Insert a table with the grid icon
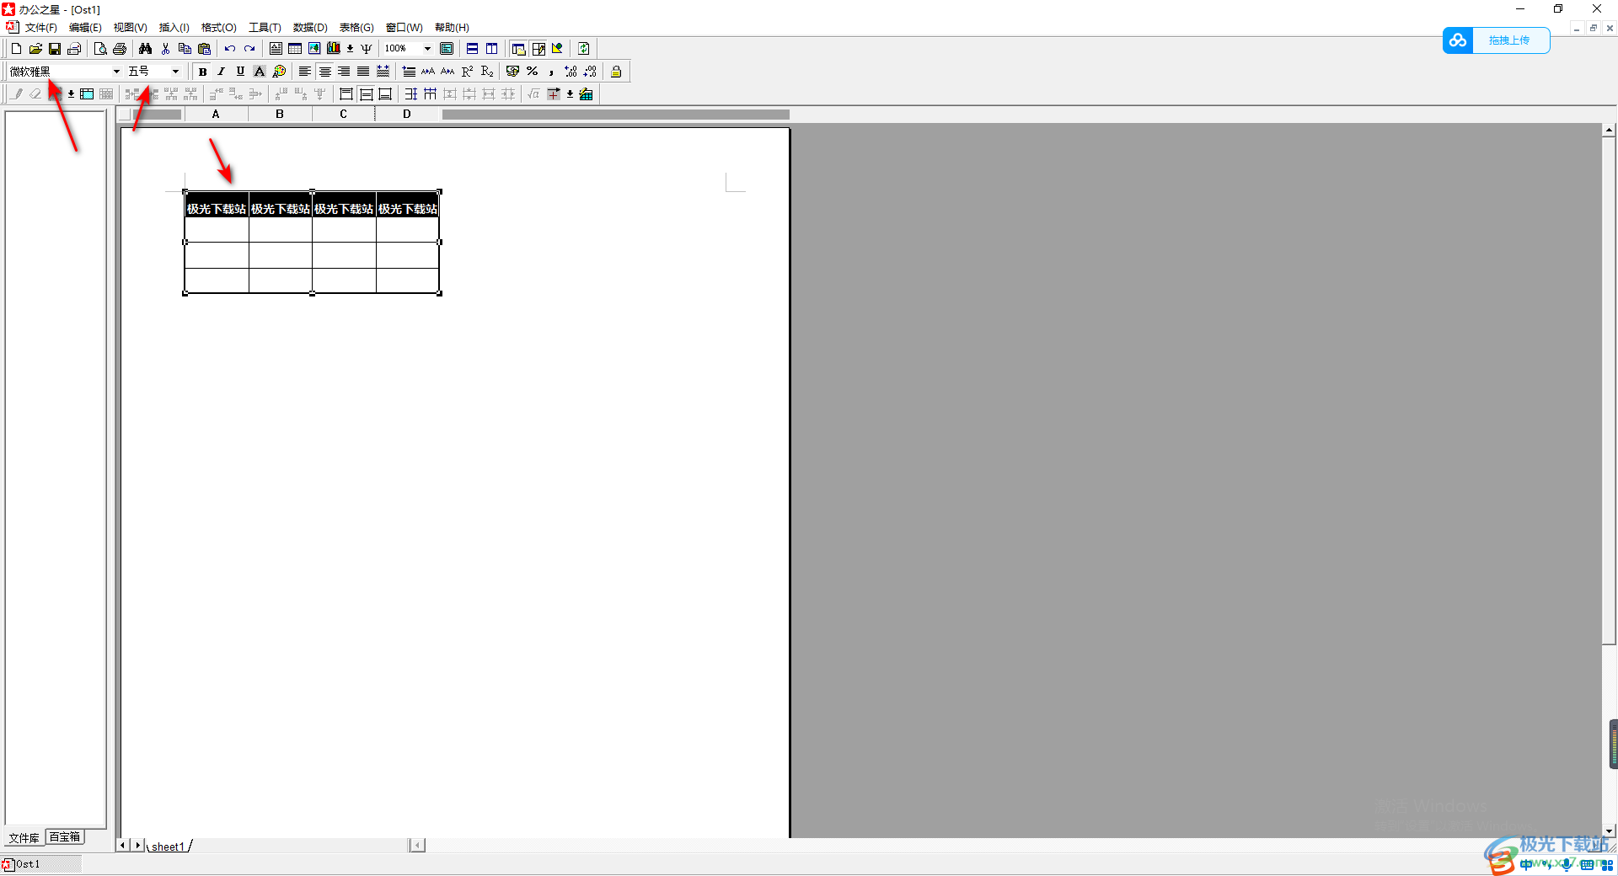 point(295,49)
